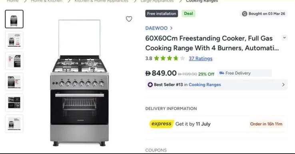Click the Free installation badge
The height and width of the screenshot is (154, 295).
pos(161,14)
